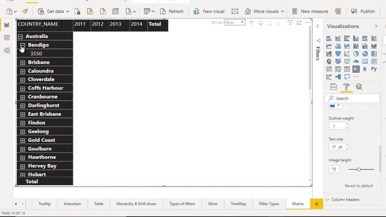Collapse the Visualizations pane with chevron
This screenshot has width=386, height=217.
[x=376, y=26]
